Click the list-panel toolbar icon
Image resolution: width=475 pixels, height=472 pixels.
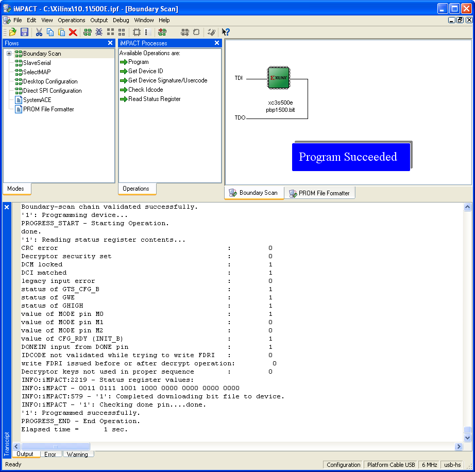click(x=147, y=32)
